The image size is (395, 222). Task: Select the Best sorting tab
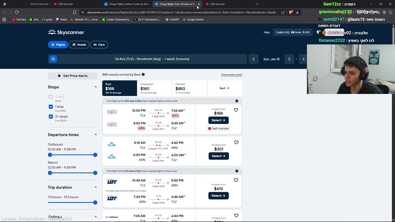pyautogui.click(x=119, y=88)
